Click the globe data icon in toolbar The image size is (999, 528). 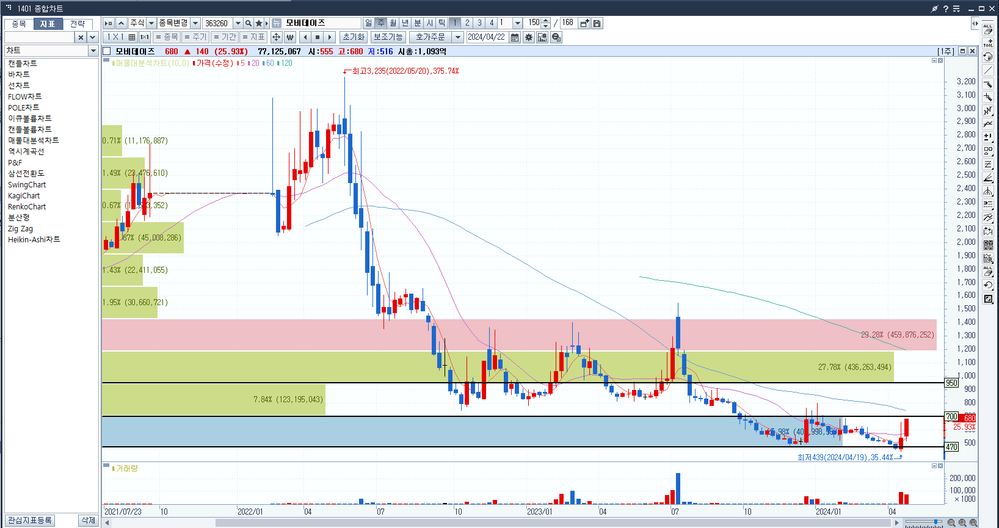[x=556, y=37]
